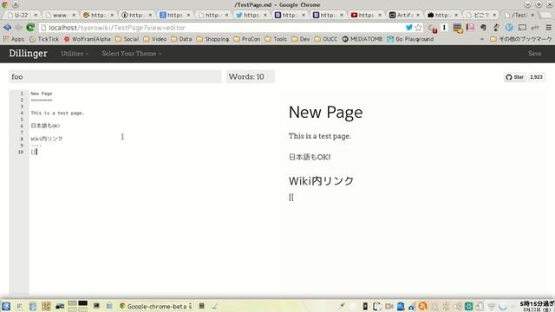
Task: Click the GitHub star count 2,923
Action: tap(536, 77)
